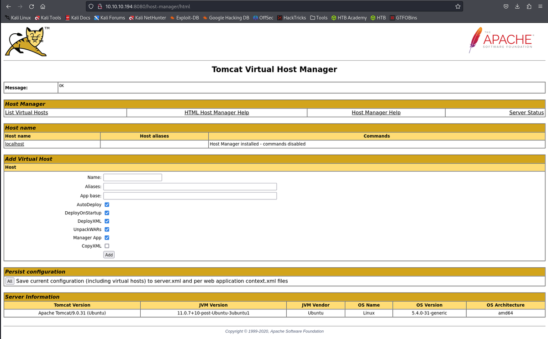Select the '11.0.7+10-post-Ubuntu-3ubuntu1' JVM version cell
Image resolution: width=548 pixels, height=339 pixels.
pyautogui.click(x=213, y=313)
